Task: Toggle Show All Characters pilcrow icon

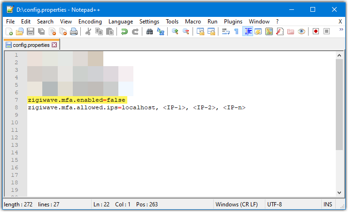Action: (236, 31)
